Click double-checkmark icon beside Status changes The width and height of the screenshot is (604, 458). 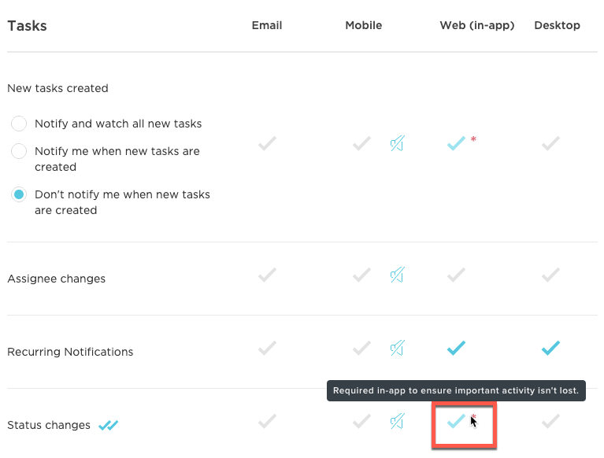click(108, 425)
